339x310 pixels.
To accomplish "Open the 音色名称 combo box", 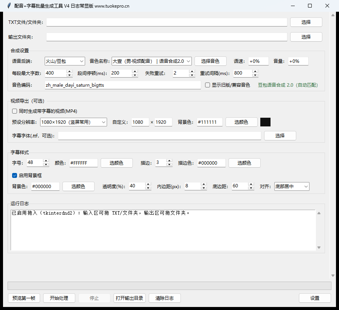I will (x=151, y=61).
